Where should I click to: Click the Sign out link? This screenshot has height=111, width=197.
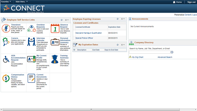tap(191, 2)
